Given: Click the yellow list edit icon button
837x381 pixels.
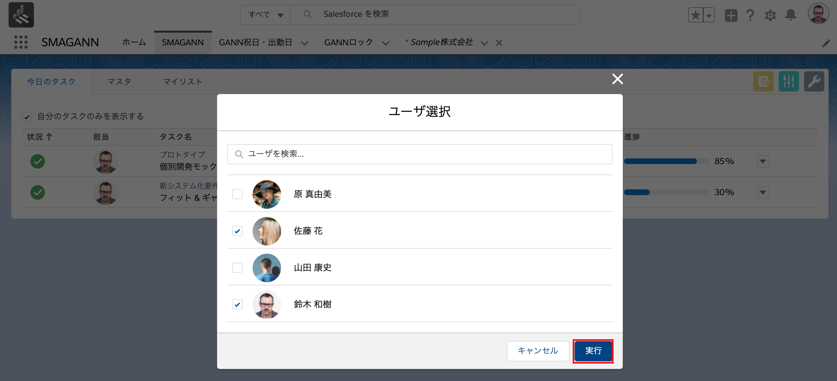Looking at the screenshot, I should point(763,81).
